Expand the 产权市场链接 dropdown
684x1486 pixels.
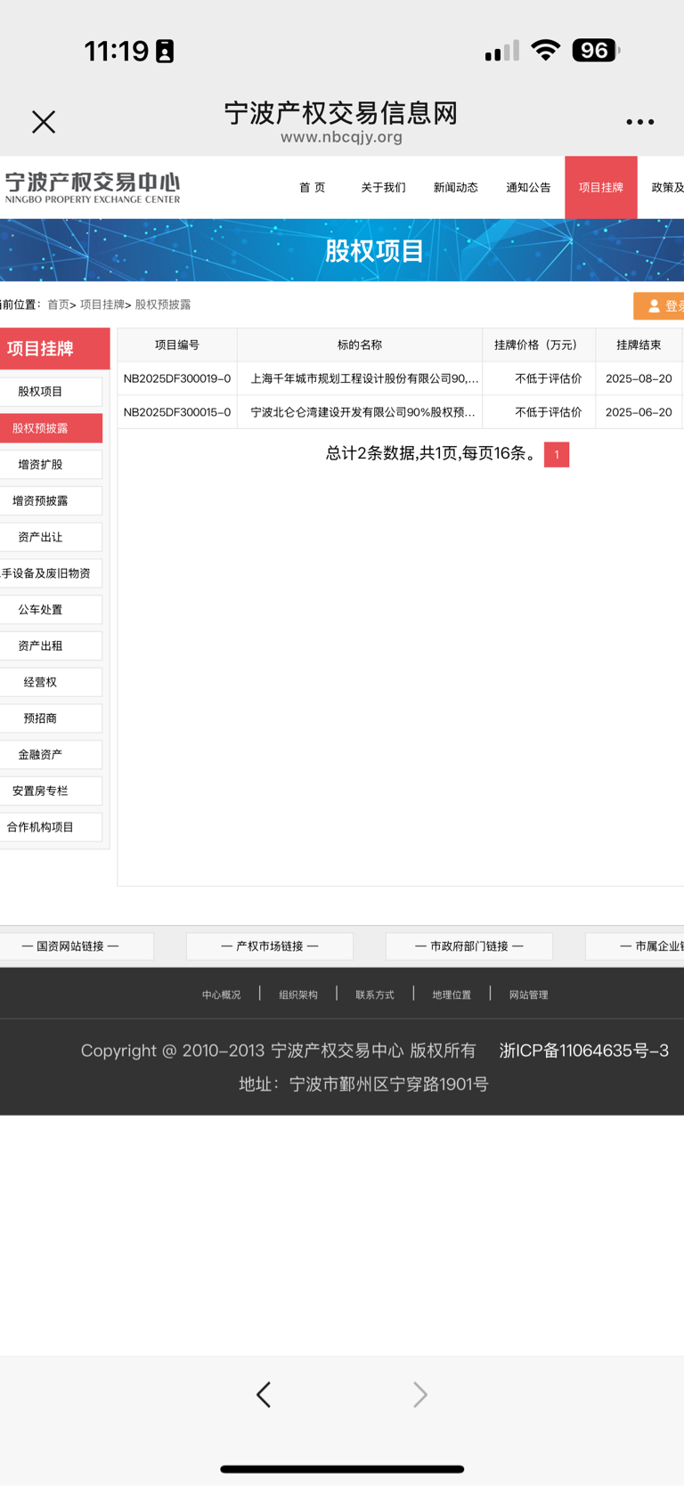tap(270, 946)
